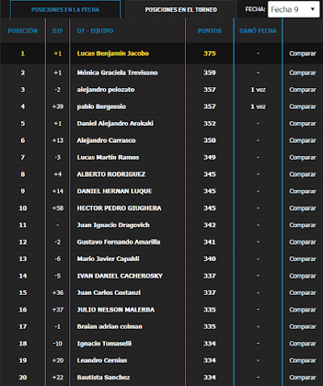The width and height of the screenshot is (323, 386).
Task: Click the 375 points value
Action: 209,53
